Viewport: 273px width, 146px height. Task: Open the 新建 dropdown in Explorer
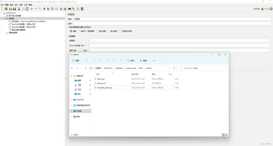pos(76,61)
